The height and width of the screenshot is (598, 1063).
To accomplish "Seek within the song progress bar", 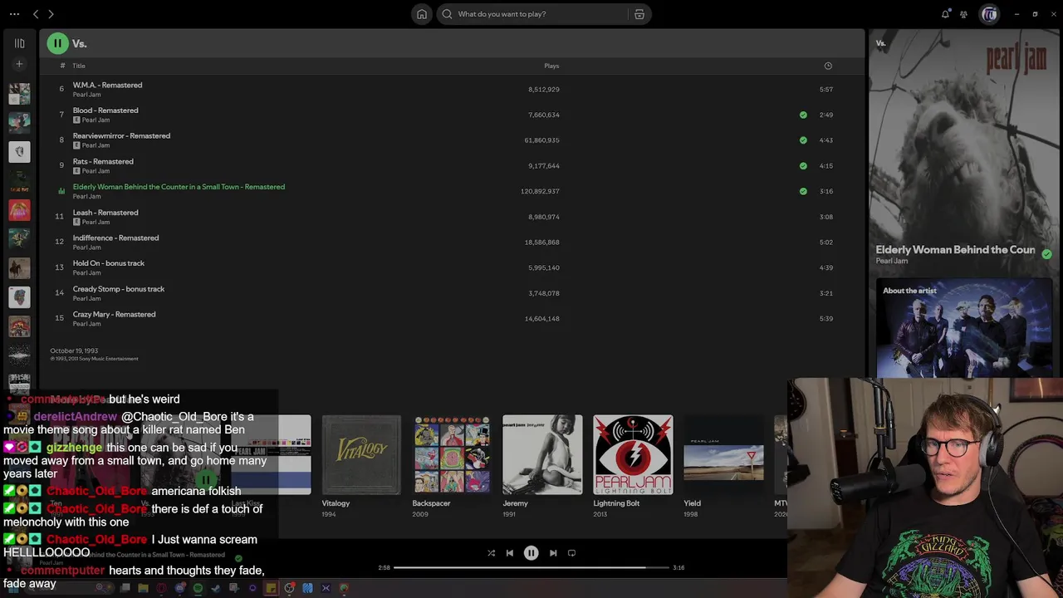I will [x=531, y=568].
